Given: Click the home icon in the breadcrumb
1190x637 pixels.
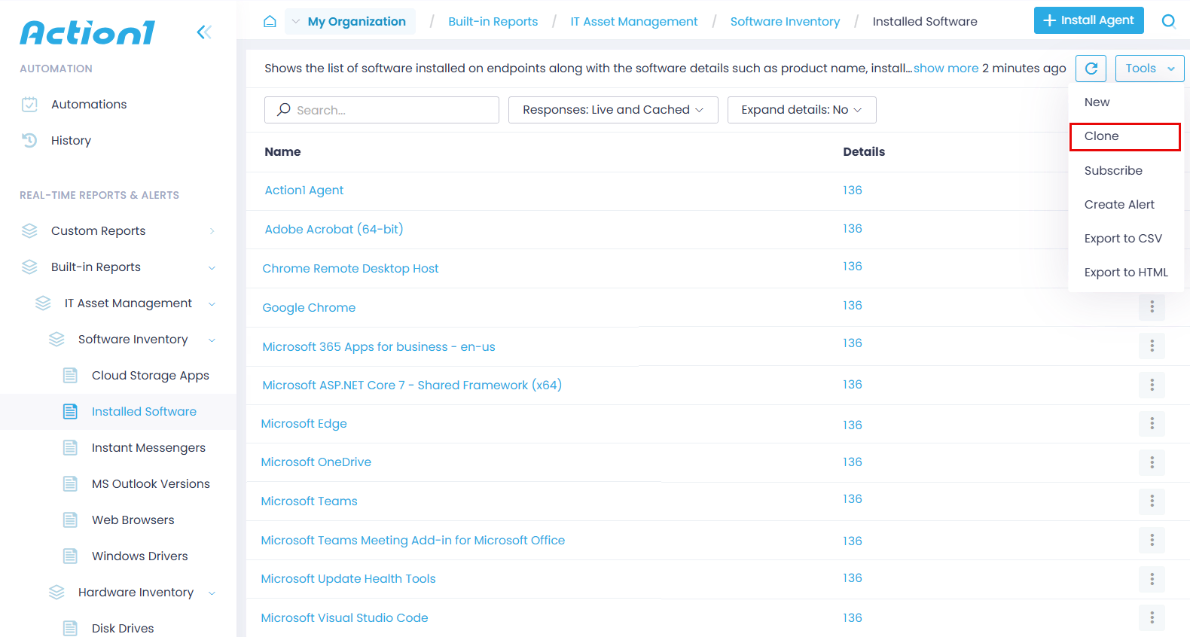Looking at the screenshot, I should coord(270,21).
